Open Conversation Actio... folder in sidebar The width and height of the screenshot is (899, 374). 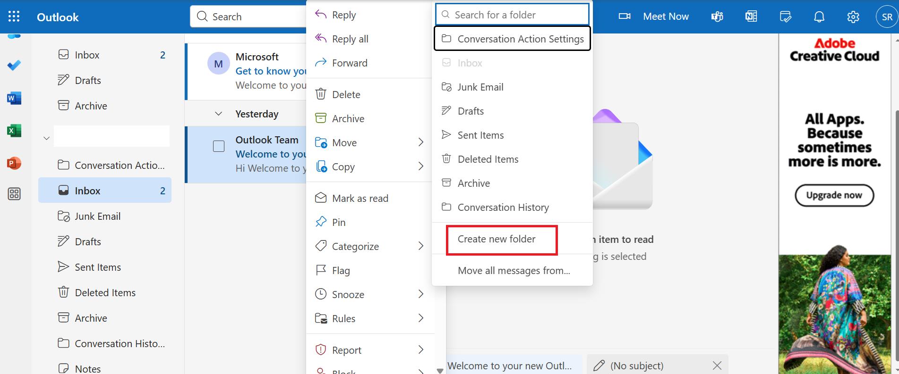coord(105,165)
